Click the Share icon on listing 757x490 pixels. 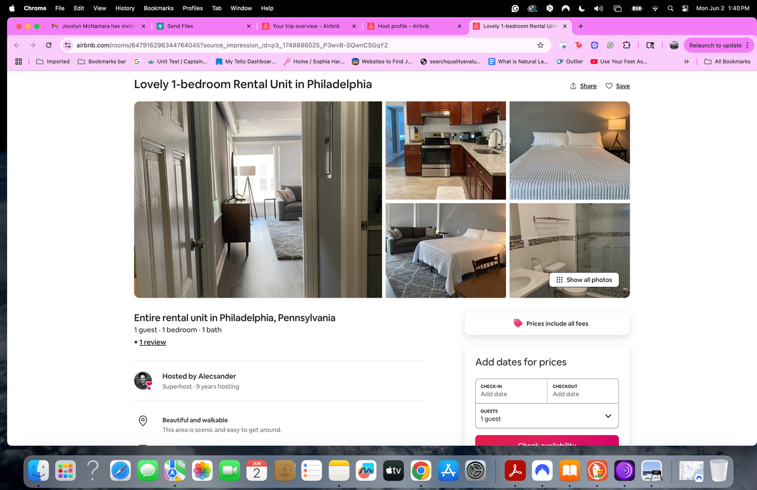pos(573,86)
